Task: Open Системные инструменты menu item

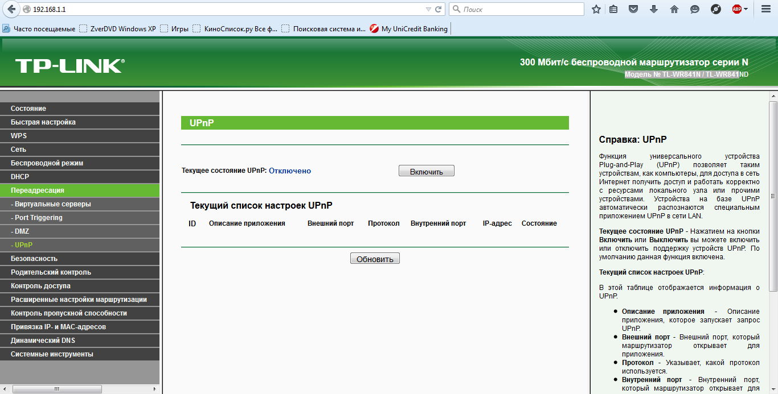Action: click(80, 354)
